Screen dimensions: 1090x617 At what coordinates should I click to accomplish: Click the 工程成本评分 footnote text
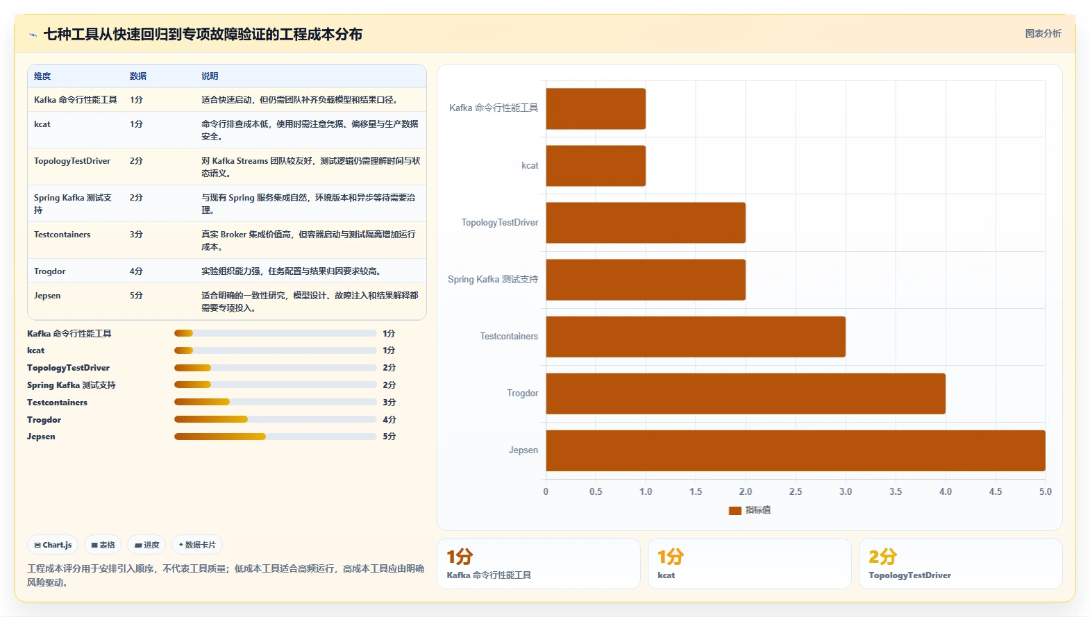[x=226, y=575]
